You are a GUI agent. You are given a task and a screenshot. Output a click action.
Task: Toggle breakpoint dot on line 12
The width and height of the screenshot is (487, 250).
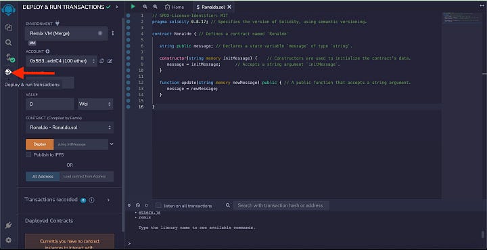tap(128, 83)
